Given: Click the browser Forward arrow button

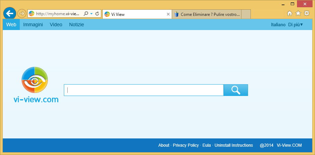Looking at the screenshot, I should coord(22,13).
